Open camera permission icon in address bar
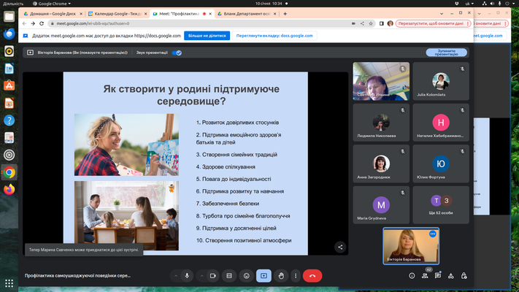 [x=353, y=23]
